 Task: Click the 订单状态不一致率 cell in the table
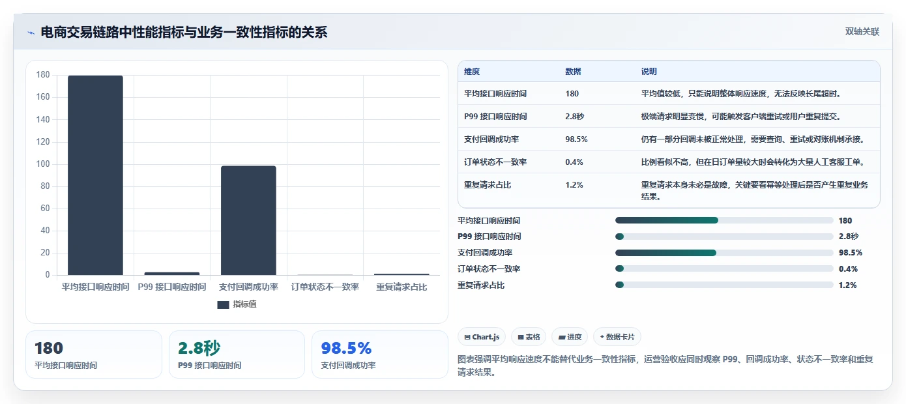coord(495,162)
